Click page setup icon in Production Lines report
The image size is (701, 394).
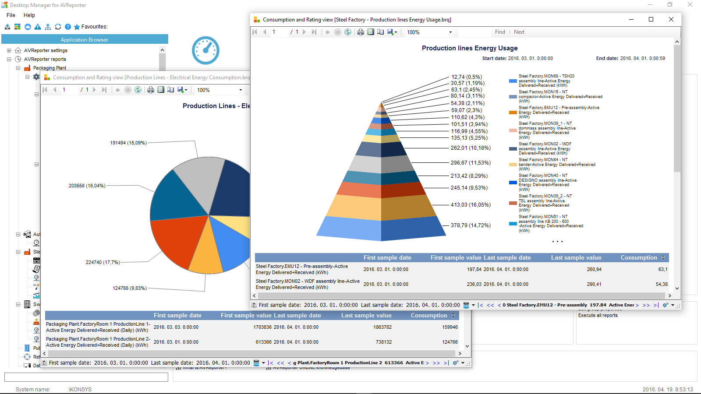171,90
